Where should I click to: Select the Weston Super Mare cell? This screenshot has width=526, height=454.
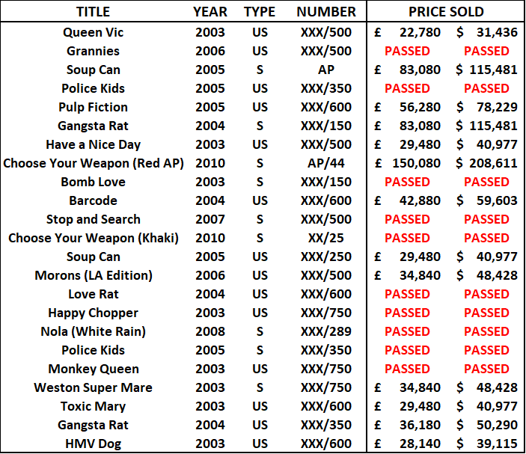click(x=93, y=387)
